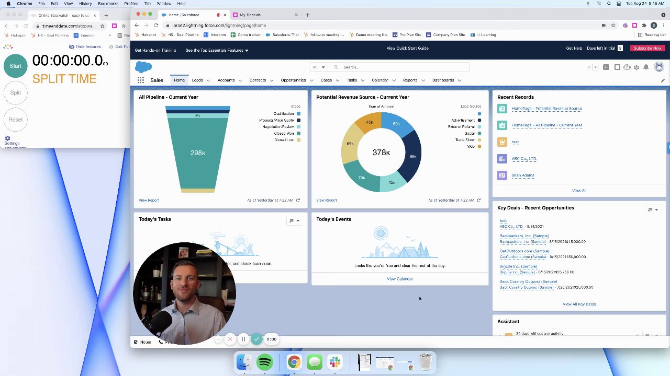Select the Home navigation tab

coord(179,80)
